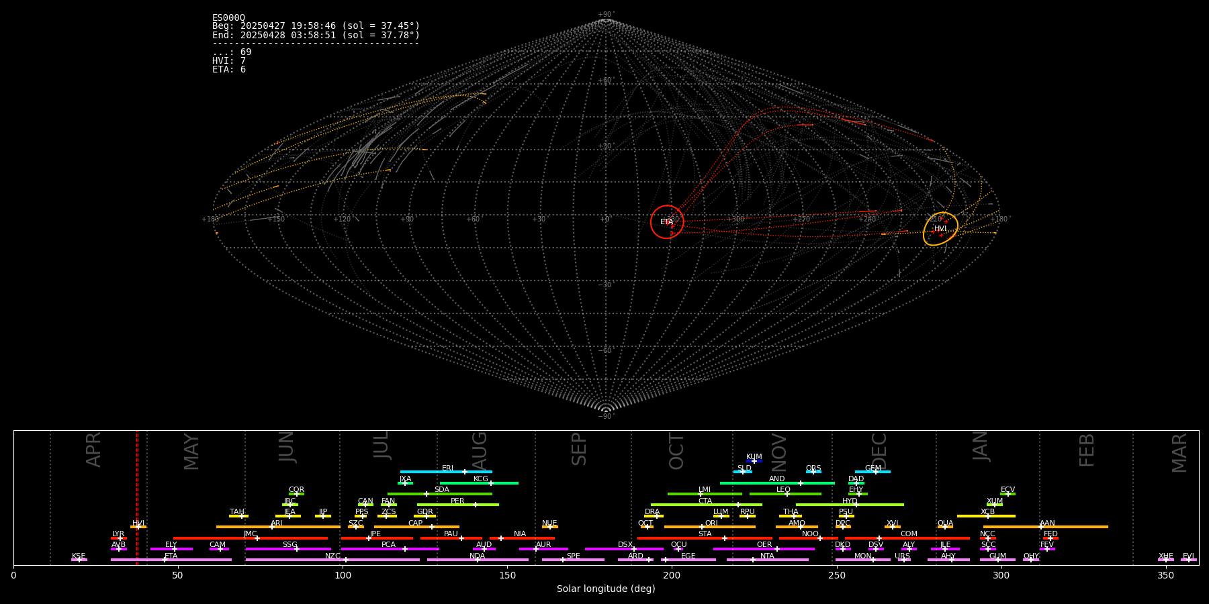This screenshot has width=1209, height=604.
Task: Select the JMC shower red bar
Action: coord(251,538)
